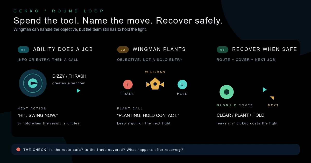Click 'or hold when the result is unclear'
Viewport: 311px width, 163px height.
(49, 123)
